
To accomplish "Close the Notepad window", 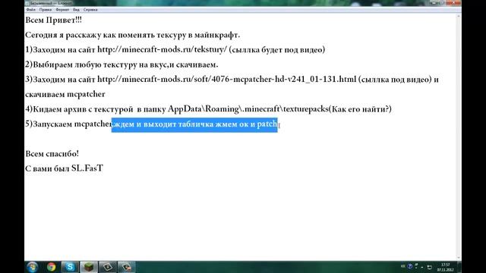I will (x=454, y=3).
